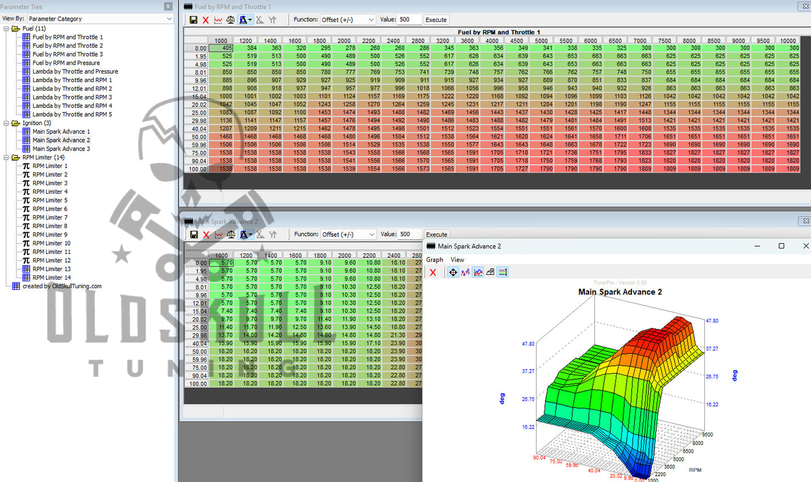
Task: Click the color bands legend icon in graph toolbar
Action: point(503,272)
